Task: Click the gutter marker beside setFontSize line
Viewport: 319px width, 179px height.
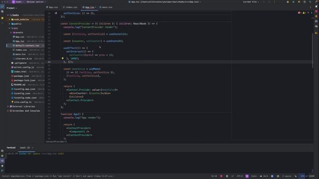Action: (56, 13)
